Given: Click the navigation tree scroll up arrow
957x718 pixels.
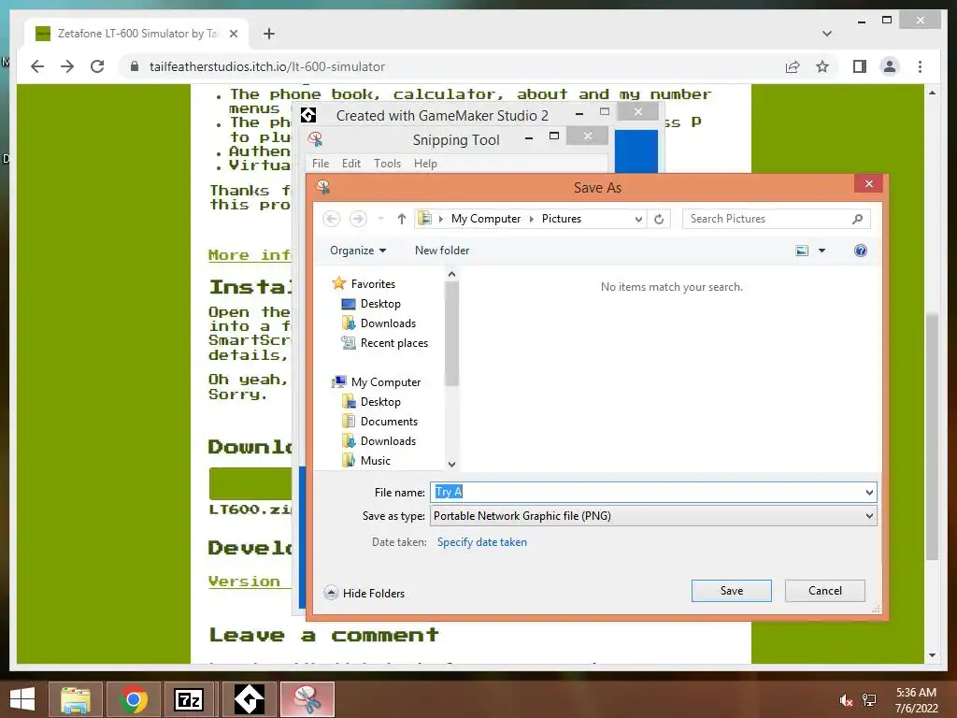Looking at the screenshot, I should pyautogui.click(x=451, y=275).
